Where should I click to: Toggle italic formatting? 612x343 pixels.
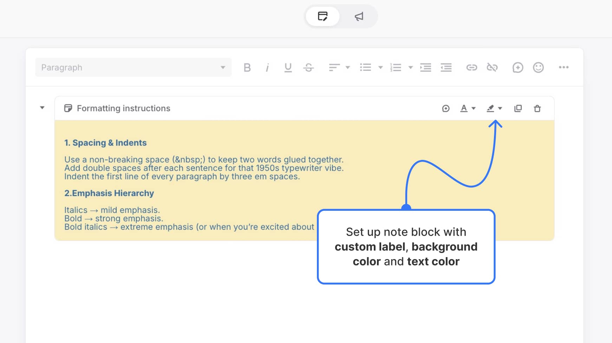[x=267, y=67]
